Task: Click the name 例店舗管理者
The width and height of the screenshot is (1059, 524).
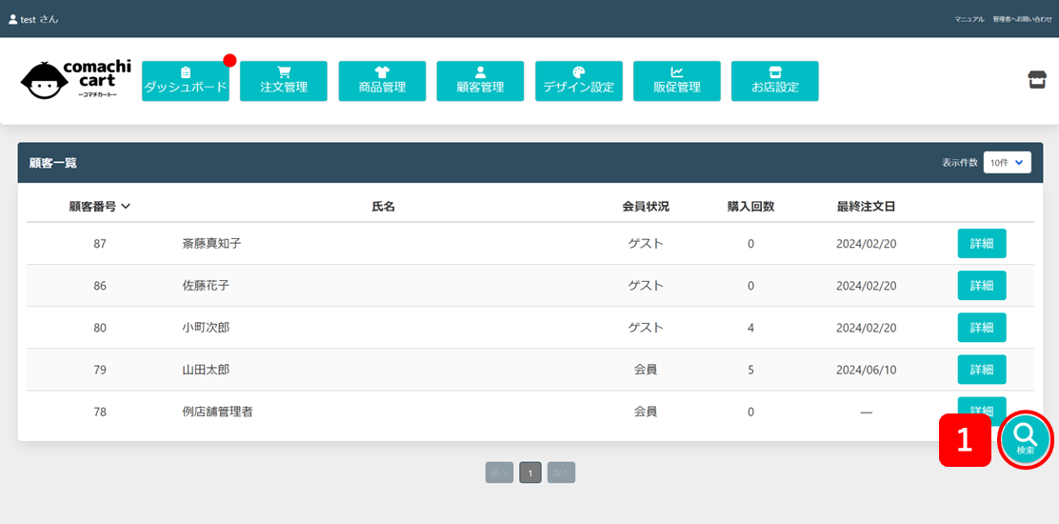Action: tap(217, 412)
